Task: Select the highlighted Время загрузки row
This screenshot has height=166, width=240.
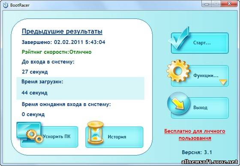Action: (x=81, y=88)
